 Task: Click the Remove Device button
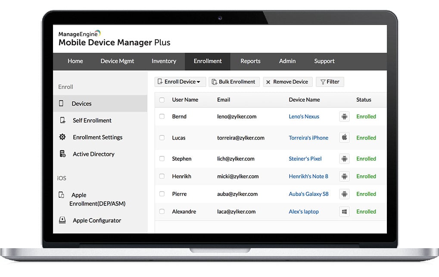tap(287, 82)
